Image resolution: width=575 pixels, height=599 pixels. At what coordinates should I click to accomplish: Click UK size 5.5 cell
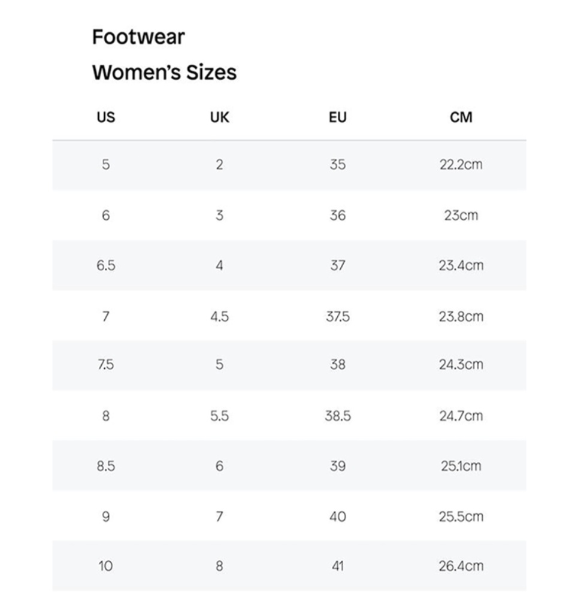click(x=219, y=416)
